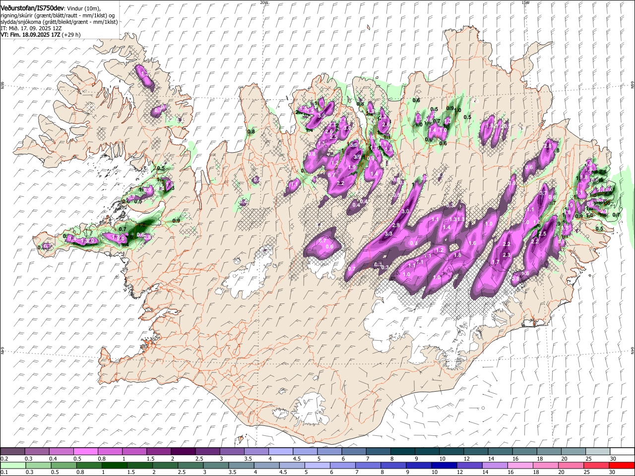Click the pale green lower swatch between 0.1 and 0.3
The image size is (635, 476).
(13, 465)
